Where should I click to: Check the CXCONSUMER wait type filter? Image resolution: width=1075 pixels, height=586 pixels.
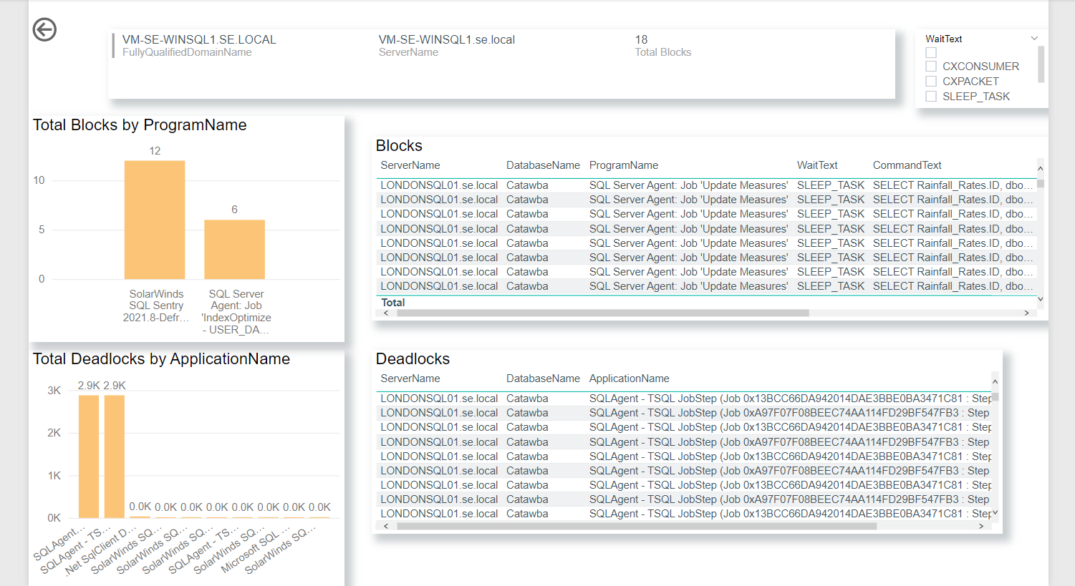point(931,67)
